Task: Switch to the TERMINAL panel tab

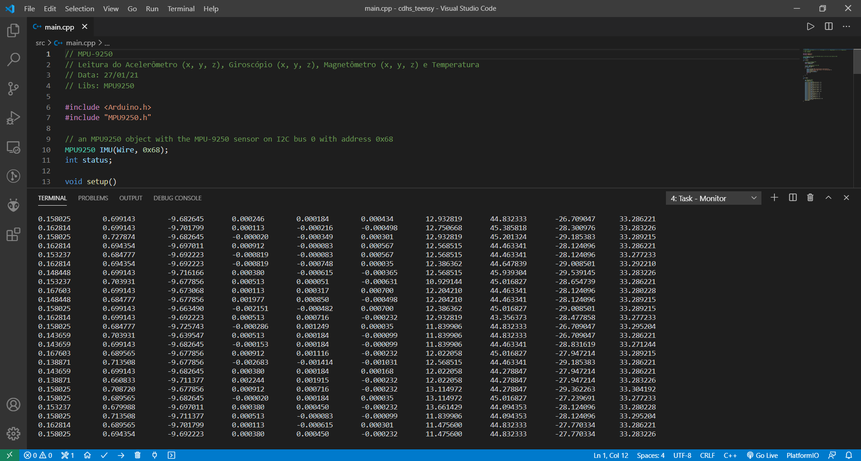Action: point(52,198)
